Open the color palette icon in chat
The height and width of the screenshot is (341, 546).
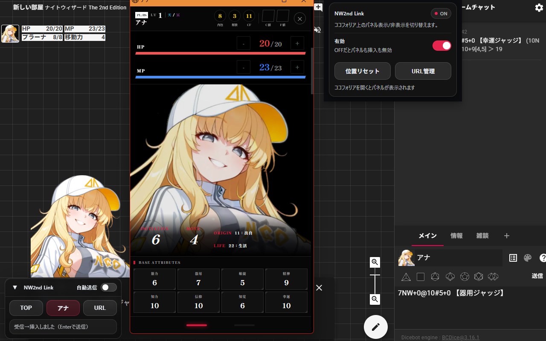(528, 258)
